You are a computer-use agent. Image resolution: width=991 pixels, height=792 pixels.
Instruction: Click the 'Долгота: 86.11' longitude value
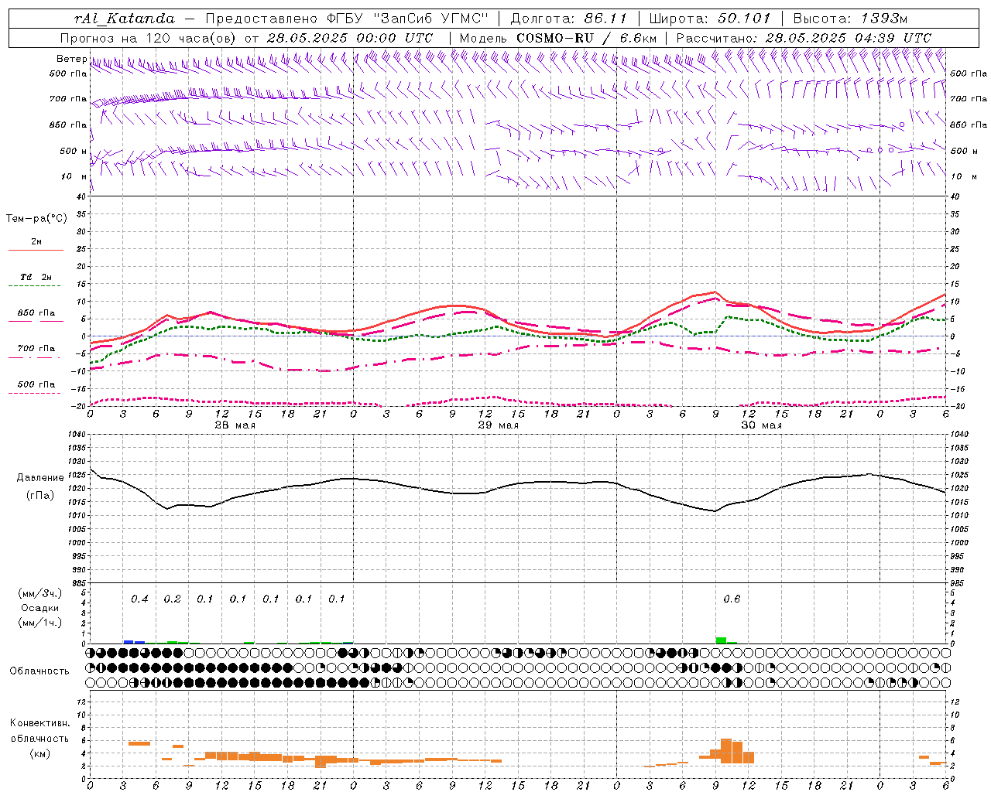(568, 19)
